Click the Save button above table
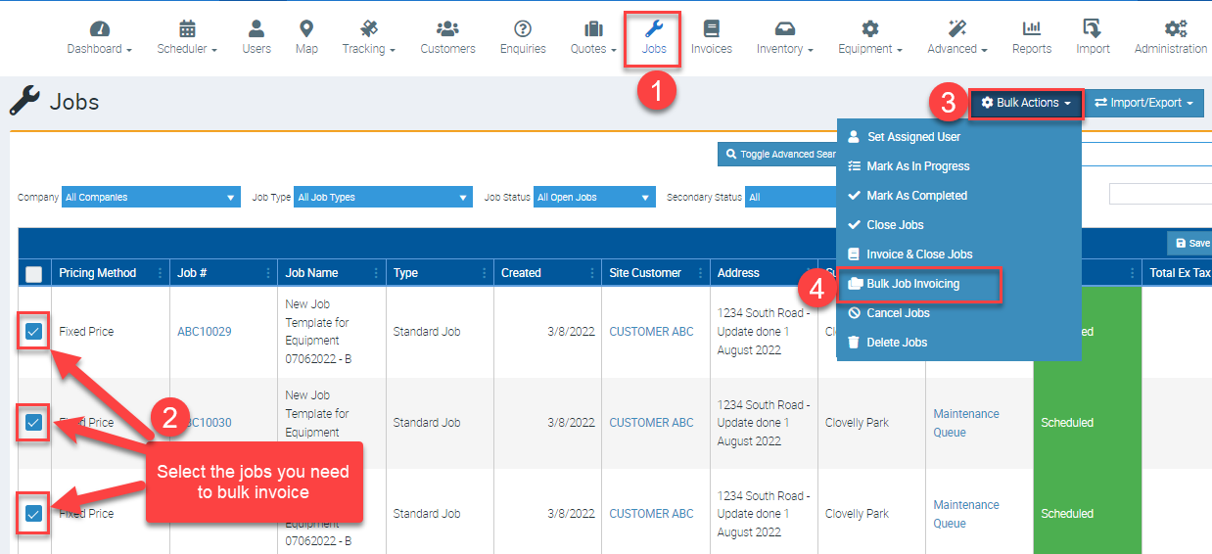 click(1190, 243)
